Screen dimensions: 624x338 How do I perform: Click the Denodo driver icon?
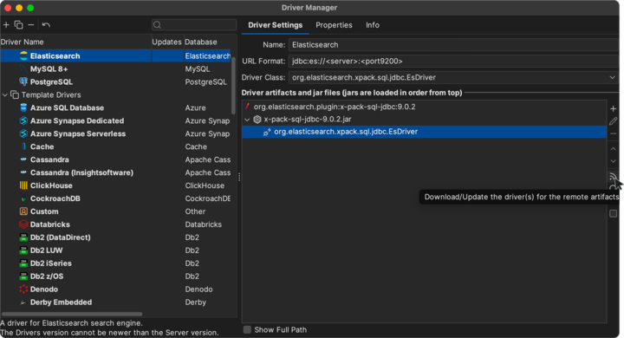(x=23, y=289)
